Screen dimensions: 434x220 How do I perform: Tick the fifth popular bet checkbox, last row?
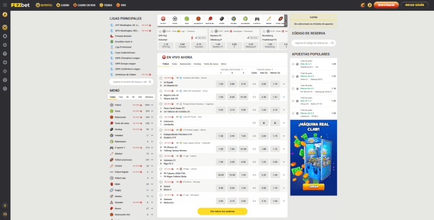[293, 113]
